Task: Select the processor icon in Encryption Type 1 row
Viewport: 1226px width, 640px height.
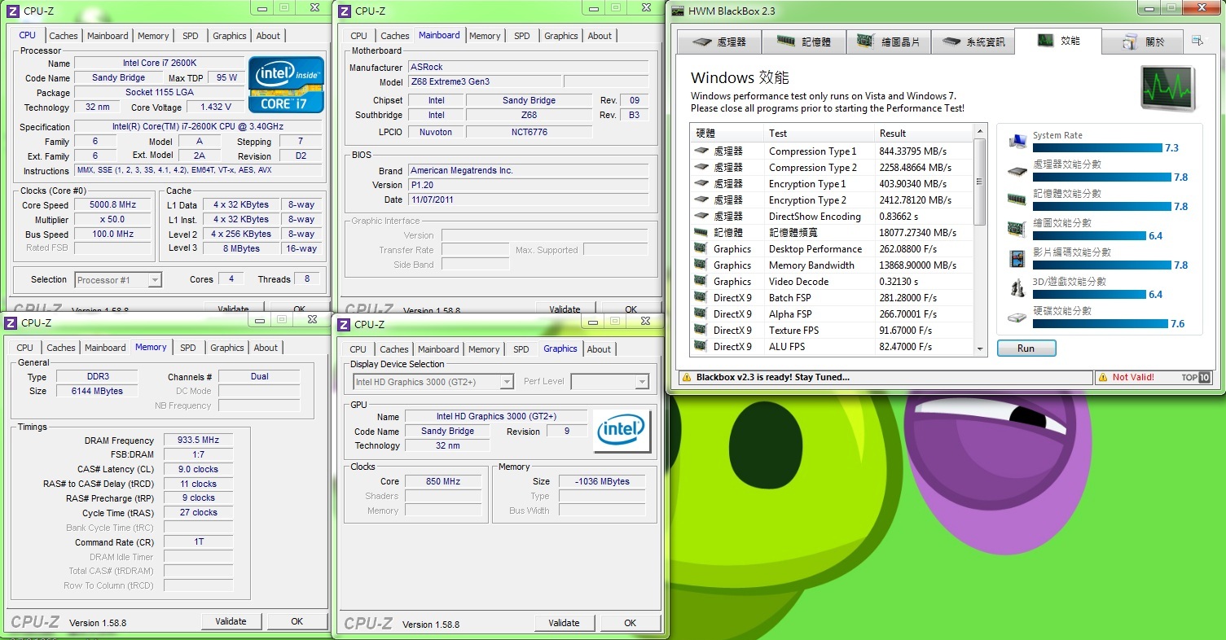Action: pos(701,183)
